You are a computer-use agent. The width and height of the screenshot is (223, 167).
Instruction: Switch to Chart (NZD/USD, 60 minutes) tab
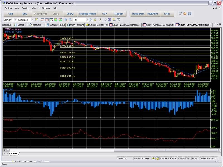[158, 25]
